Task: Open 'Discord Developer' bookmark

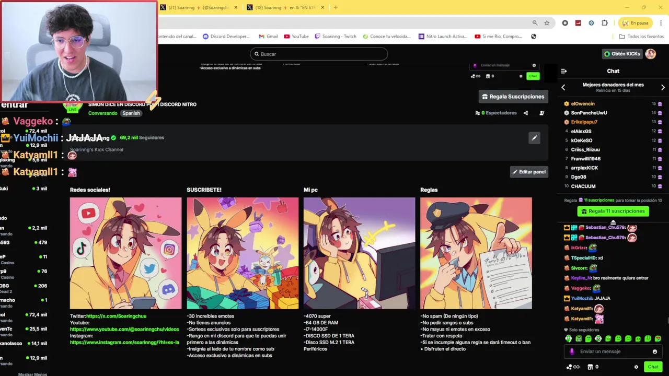Action: point(226,37)
